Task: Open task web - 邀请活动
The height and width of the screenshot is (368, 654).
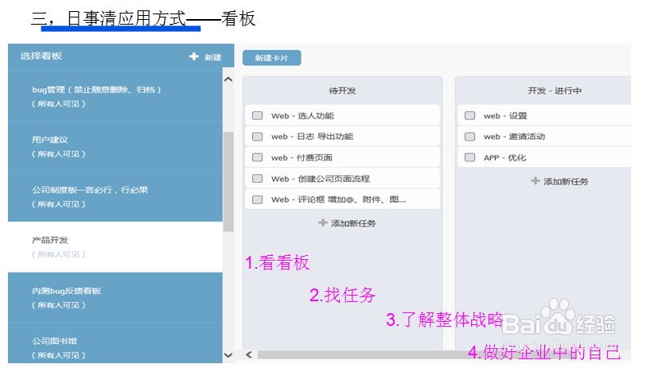Action: pos(544,136)
